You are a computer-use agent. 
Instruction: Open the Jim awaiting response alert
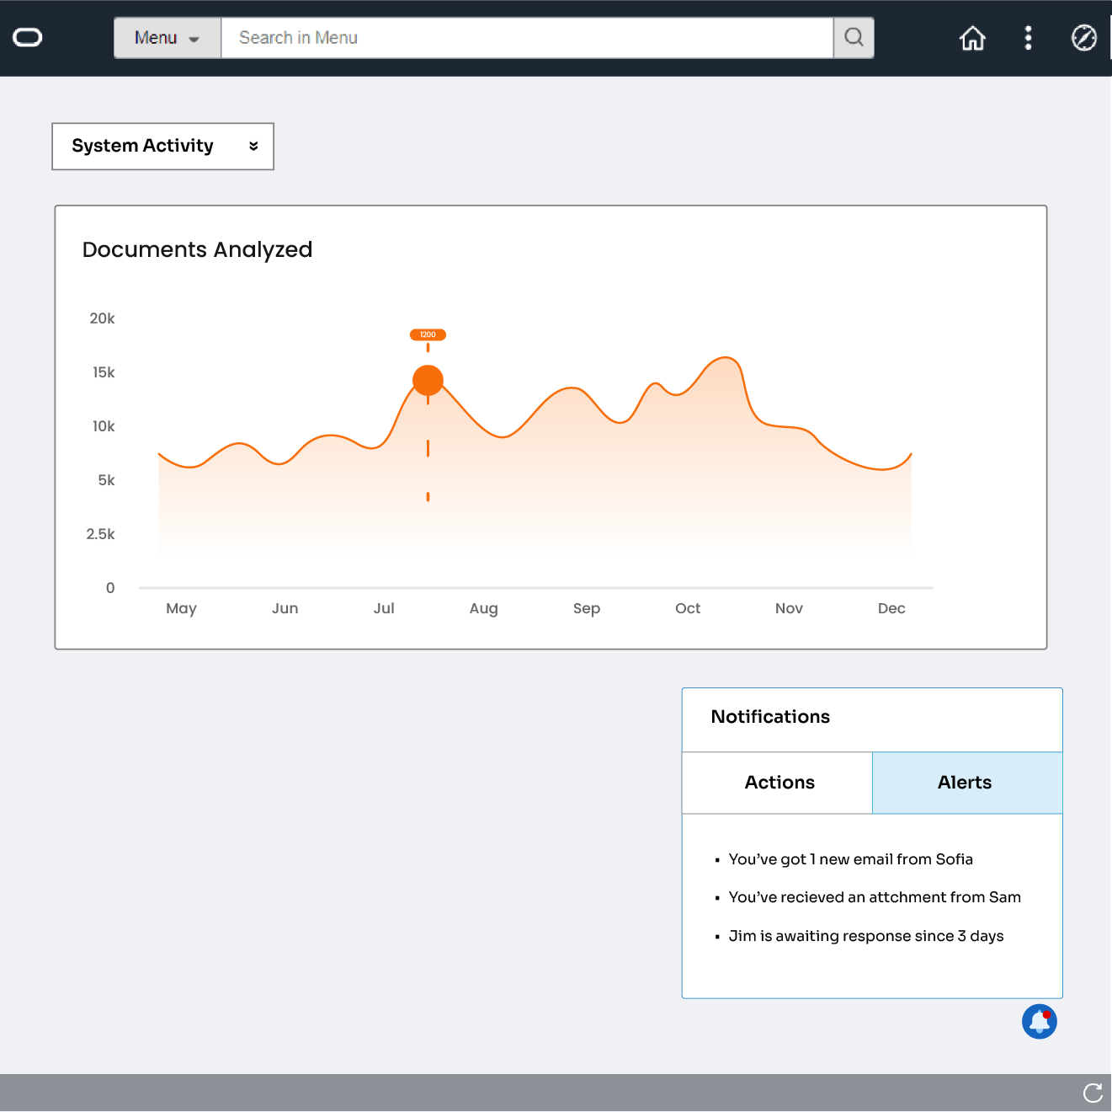(x=865, y=936)
